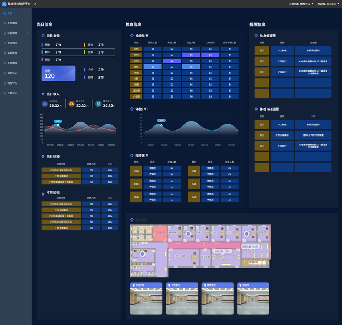Viewport: 342px width, 325px height.
Task: Click the 基础配置 sidebar icon
Action: (5, 53)
